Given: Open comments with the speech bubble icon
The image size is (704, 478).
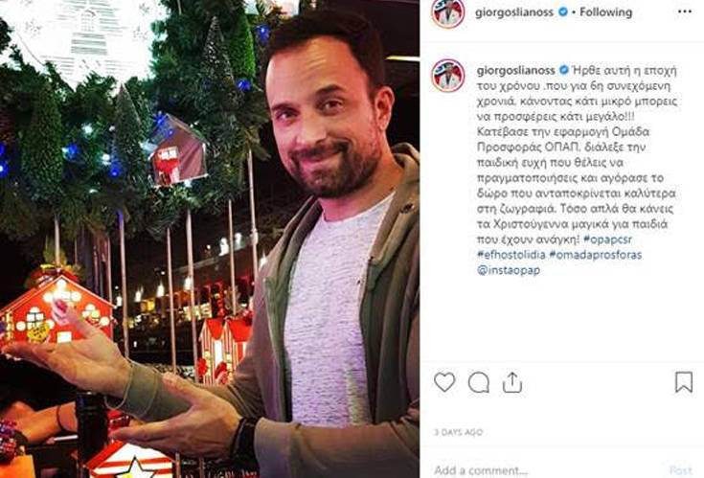Looking at the screenshot, I should pos(479,383).
